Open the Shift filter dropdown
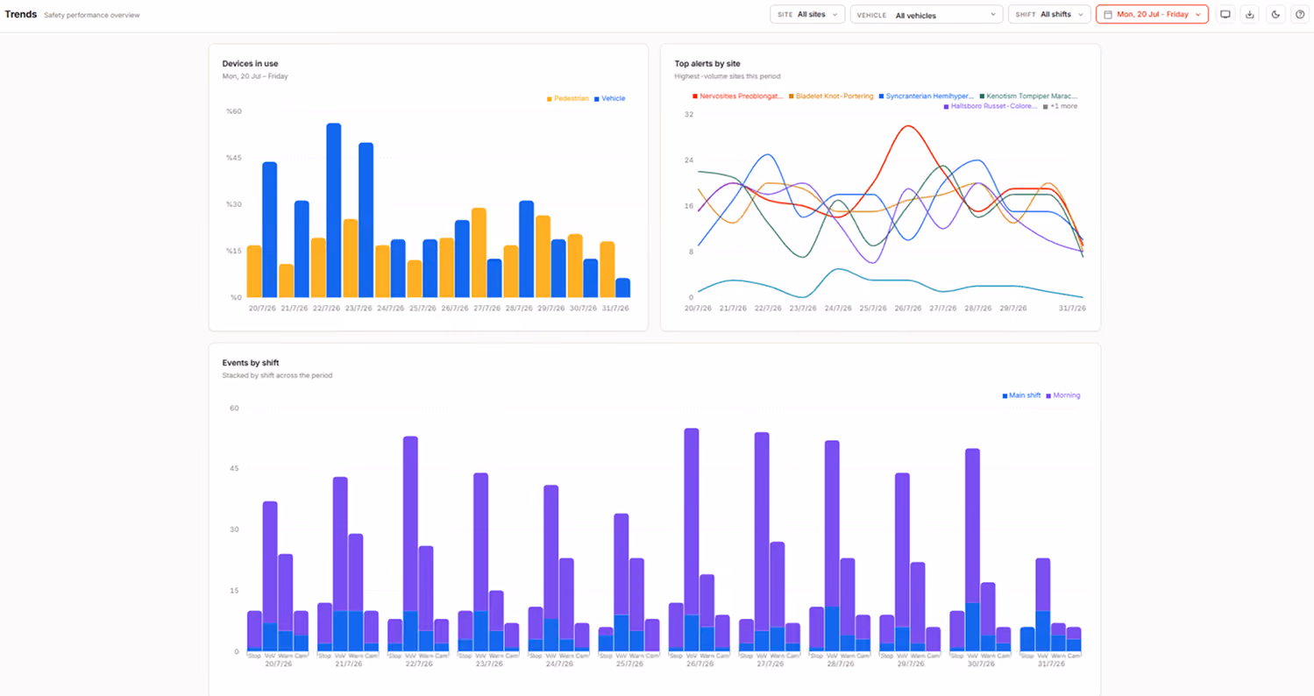 [1049, 14]
